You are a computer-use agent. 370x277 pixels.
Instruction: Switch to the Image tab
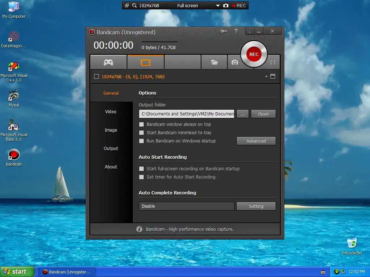pyautogui.click(x=111, y=130)
